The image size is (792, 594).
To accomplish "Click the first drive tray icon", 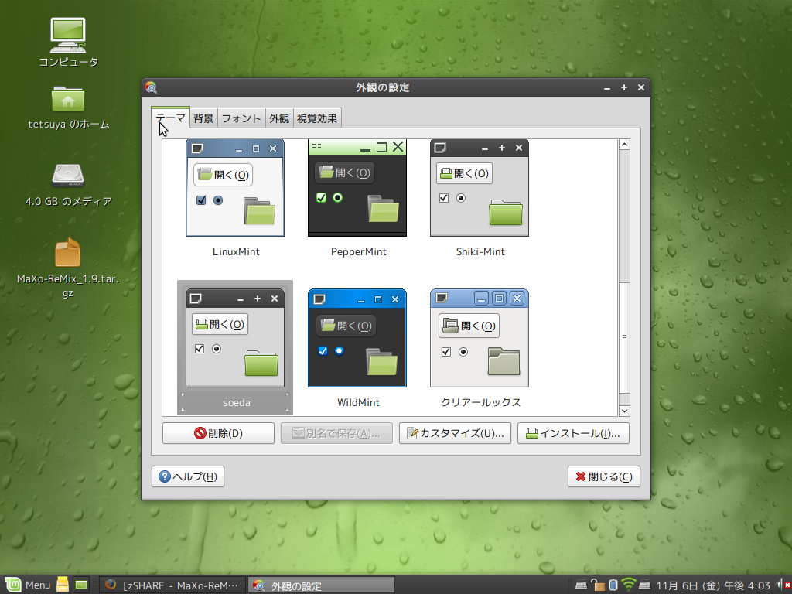I will (x=582, y=585).
